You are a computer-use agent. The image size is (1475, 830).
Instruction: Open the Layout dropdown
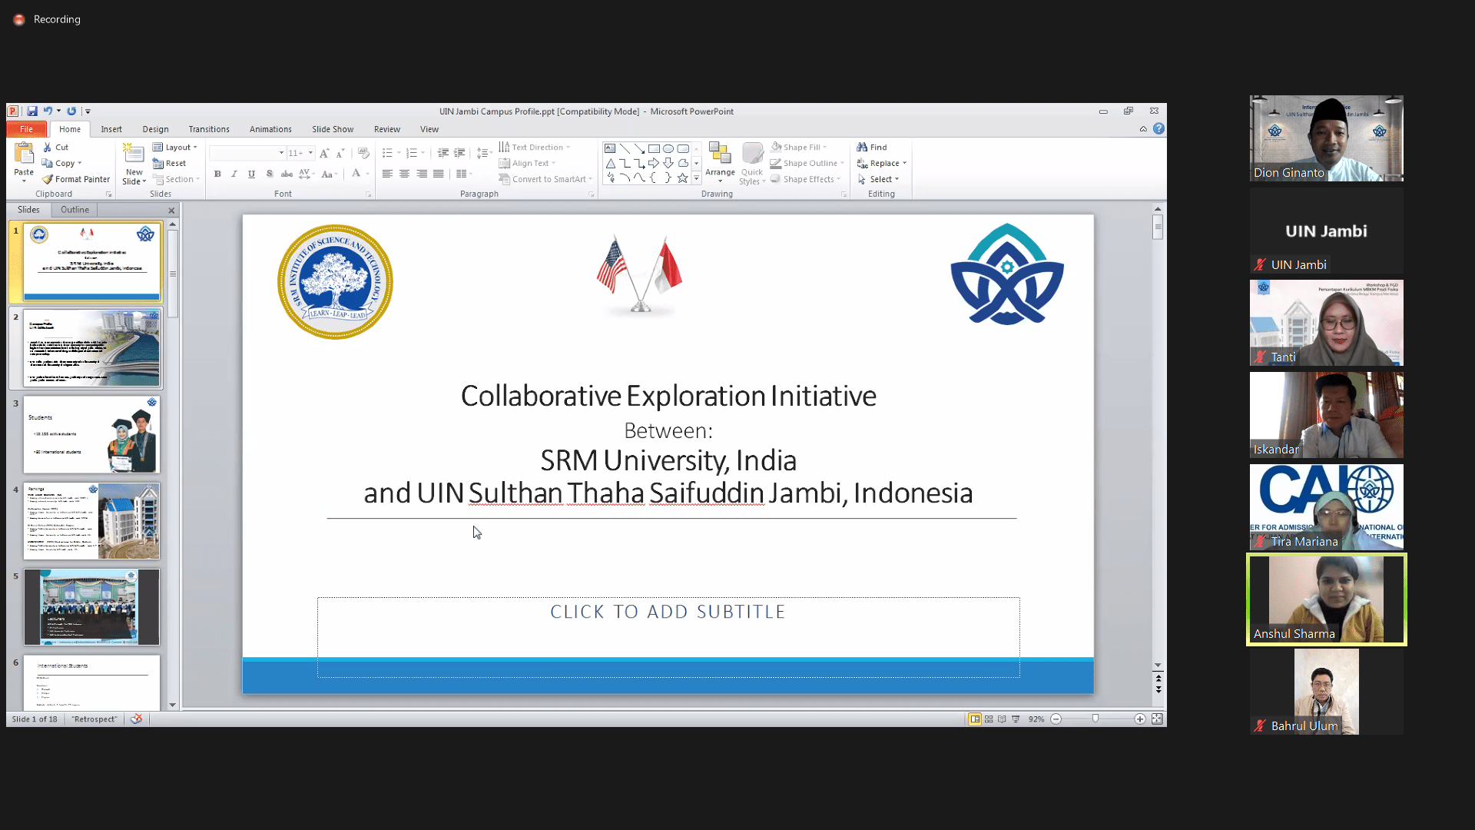(175, 147)
